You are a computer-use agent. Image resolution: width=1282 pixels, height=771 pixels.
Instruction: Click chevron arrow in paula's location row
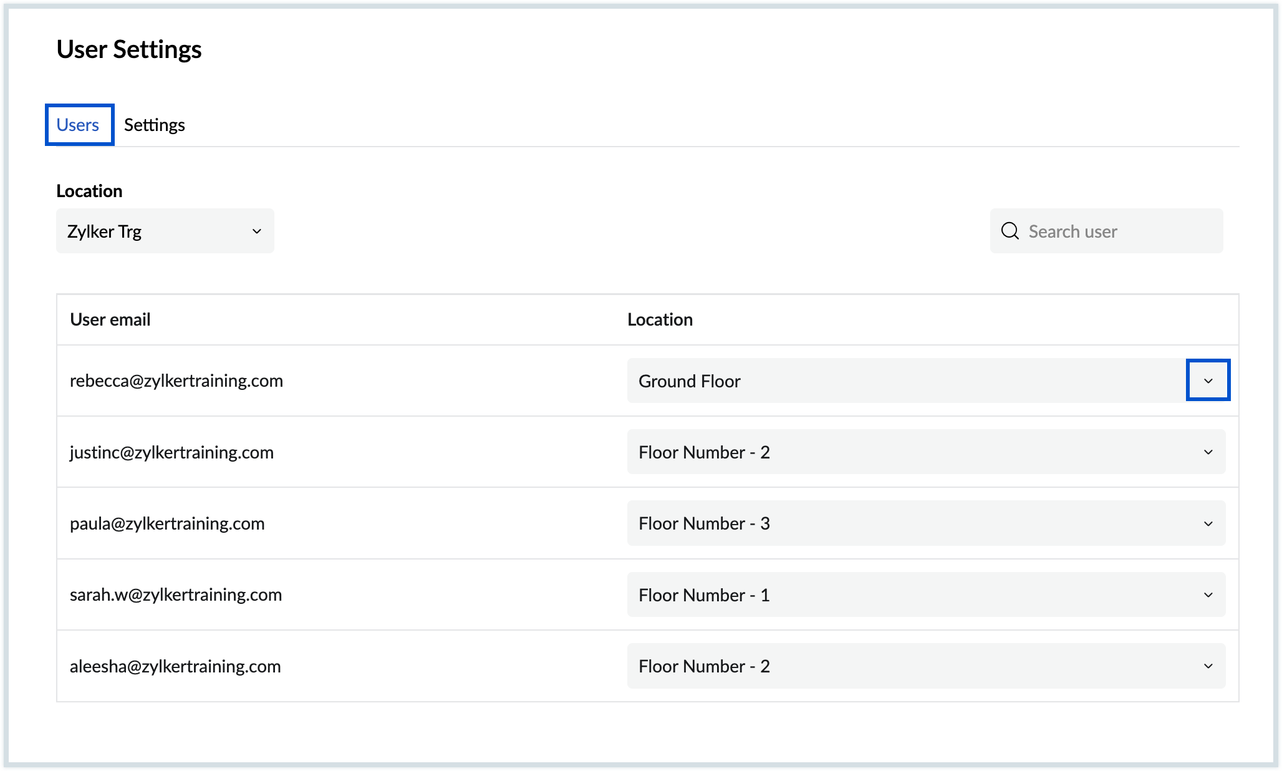(x=1208, y=523)
